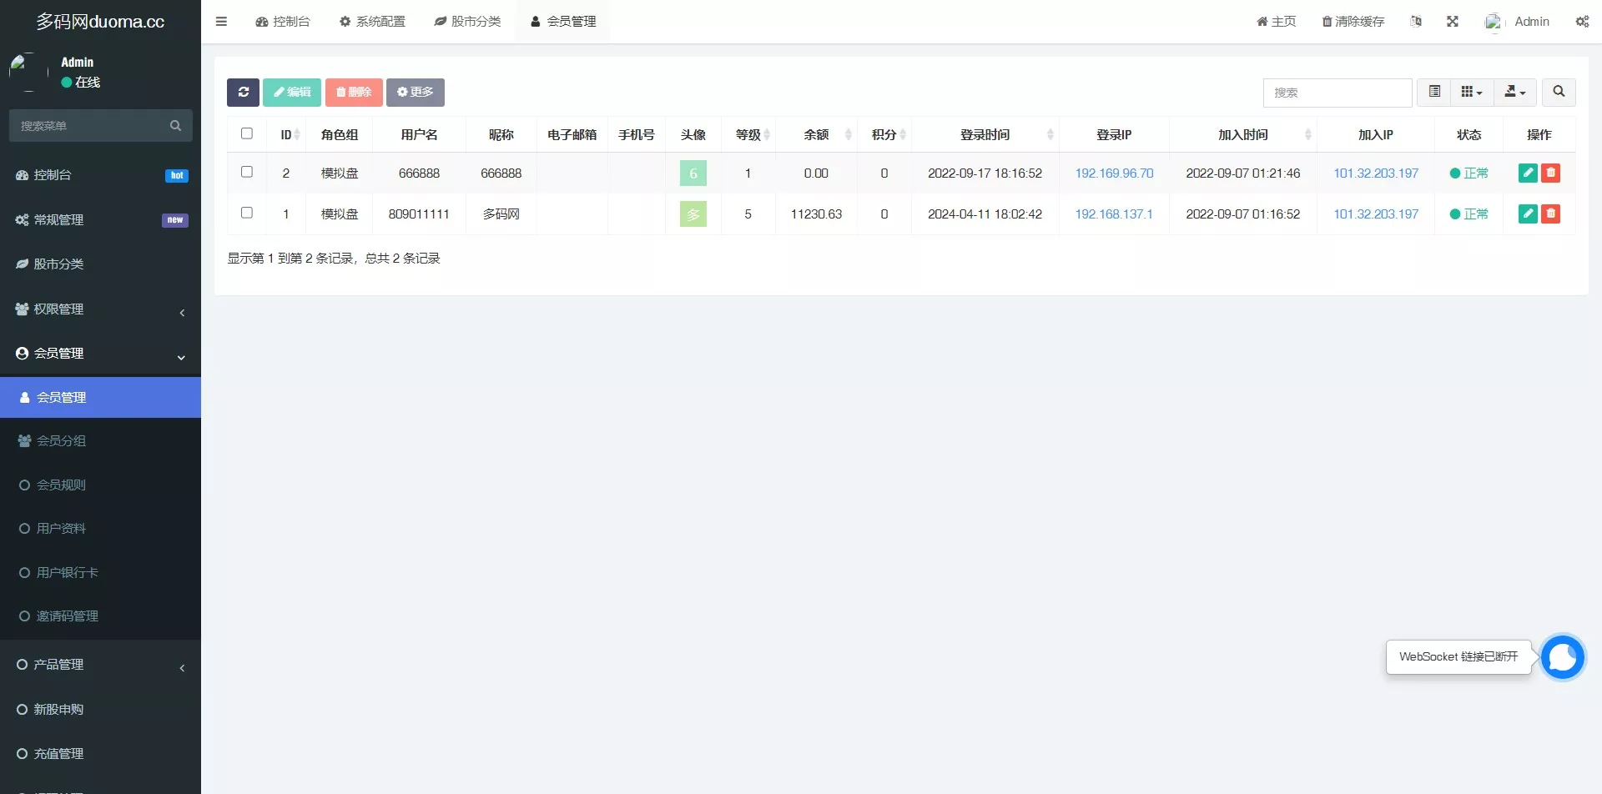Open the chat bubble widget icon

point(1562,657)
